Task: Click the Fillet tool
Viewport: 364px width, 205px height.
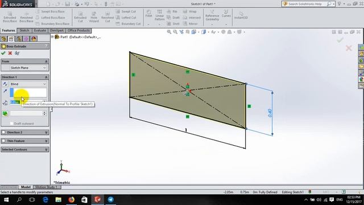Action: [x=148, y=14]
